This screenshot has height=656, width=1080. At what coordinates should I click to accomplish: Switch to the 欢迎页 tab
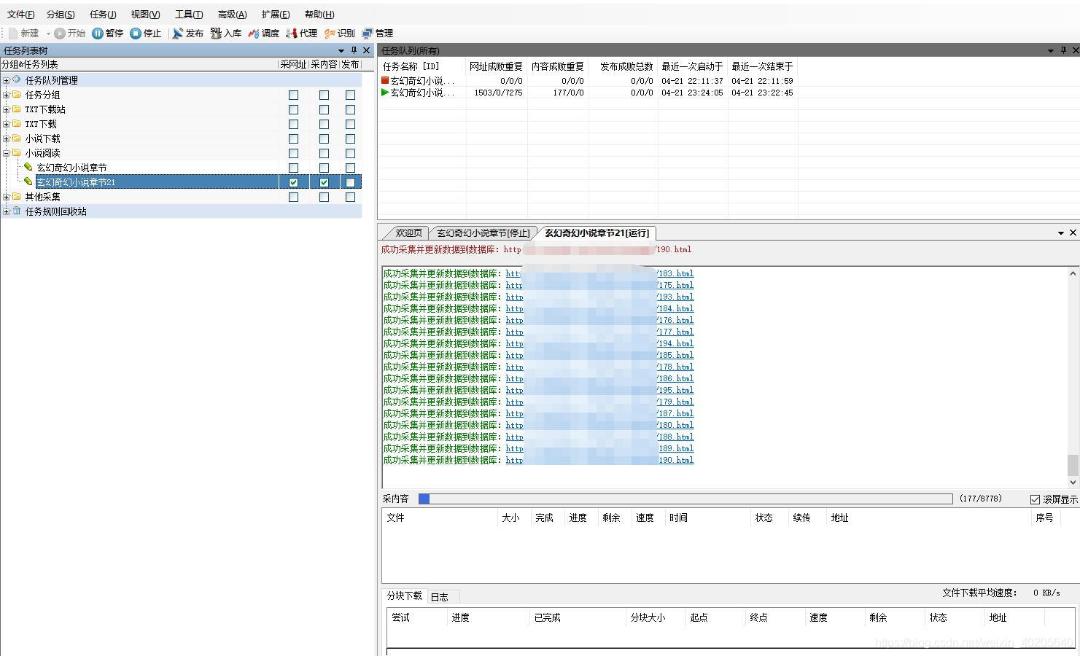click(408, 233)
